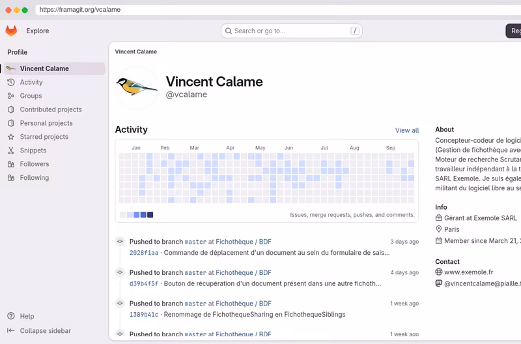521x344 pixels.
Task: Open the Help link
Action: coord(27,316)
